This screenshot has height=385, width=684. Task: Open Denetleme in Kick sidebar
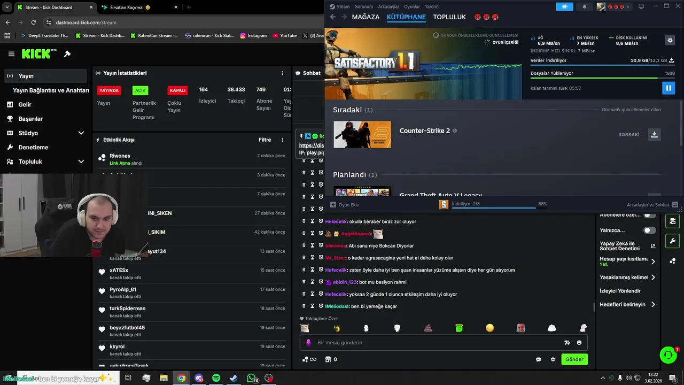(33, 148)
